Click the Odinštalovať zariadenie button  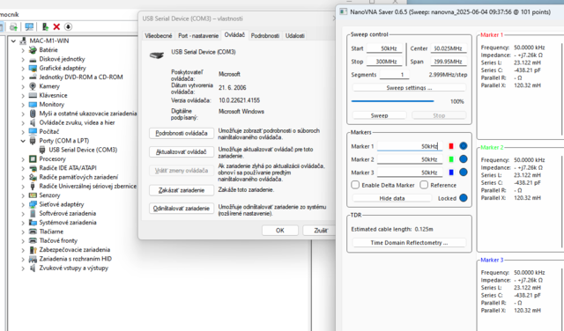tap(182, 209)
